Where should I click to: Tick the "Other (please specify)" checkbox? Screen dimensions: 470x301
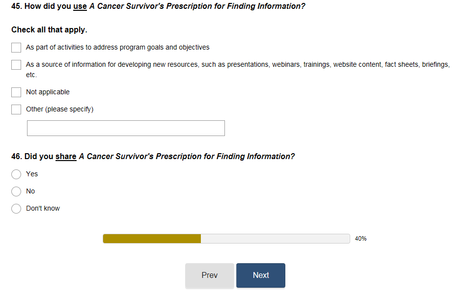pos(16,109)
